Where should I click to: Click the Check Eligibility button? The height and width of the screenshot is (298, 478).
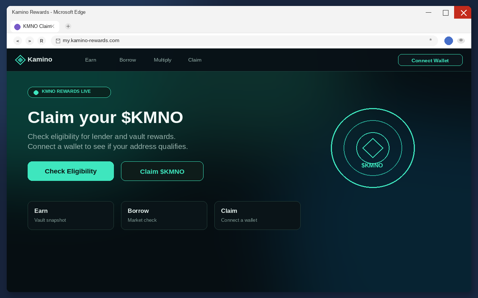pyautogui.click(x=71, y=171)
